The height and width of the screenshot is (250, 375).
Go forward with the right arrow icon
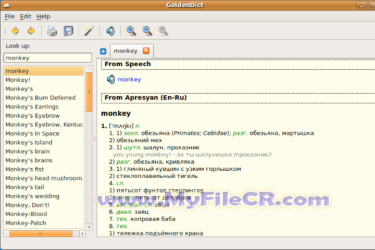31,31
